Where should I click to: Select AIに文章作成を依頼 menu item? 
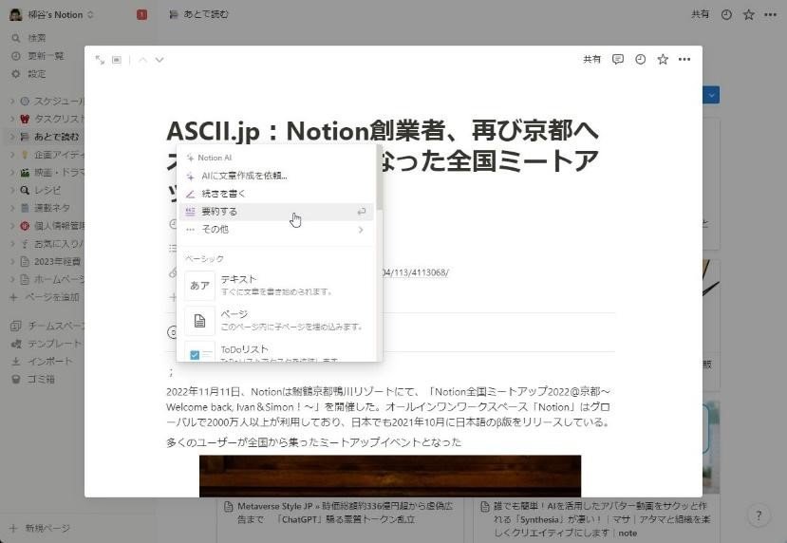pos(276,176)
